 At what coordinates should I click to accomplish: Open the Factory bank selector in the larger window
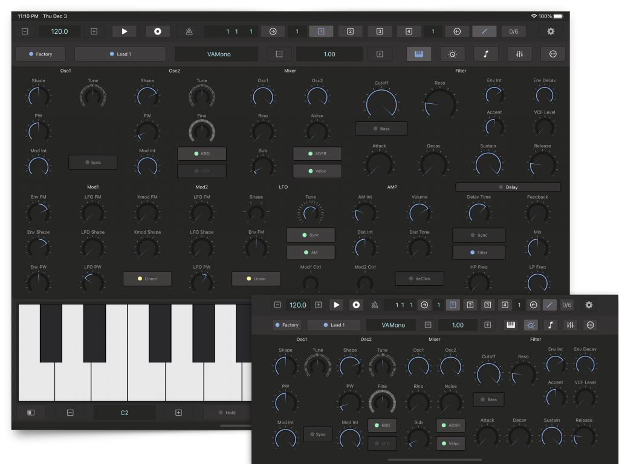coord(41,54)
